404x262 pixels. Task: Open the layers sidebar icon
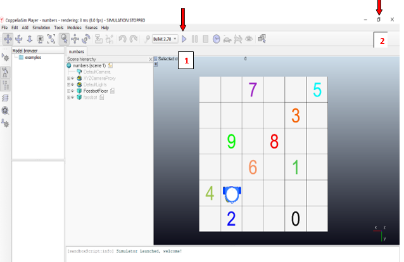click(6, 97)
